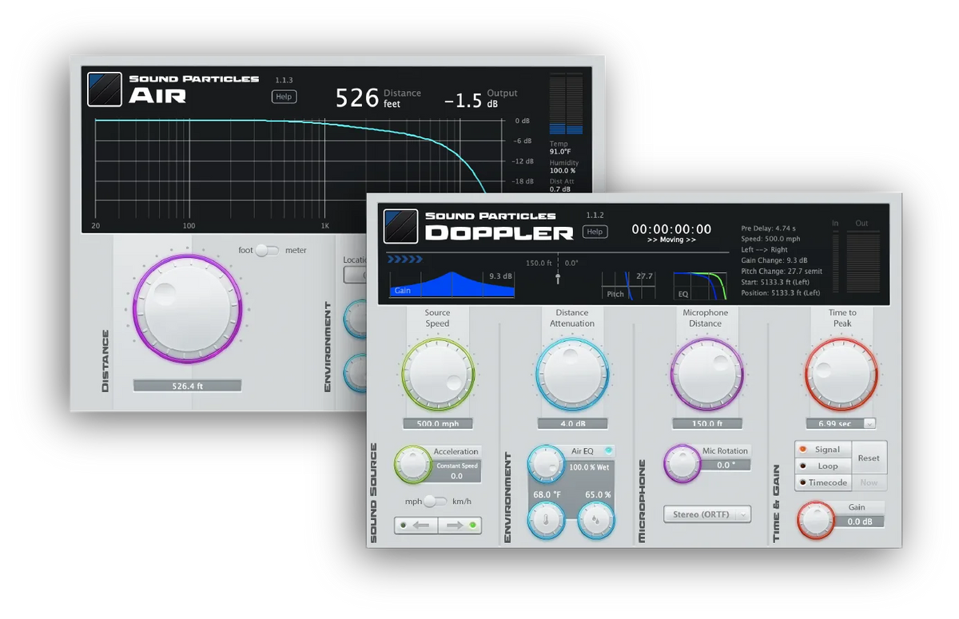Screen dimensions: 959x619
Task: Click the Humidity 100.0 % readout in Air
Action: click(x=563, y=166)
